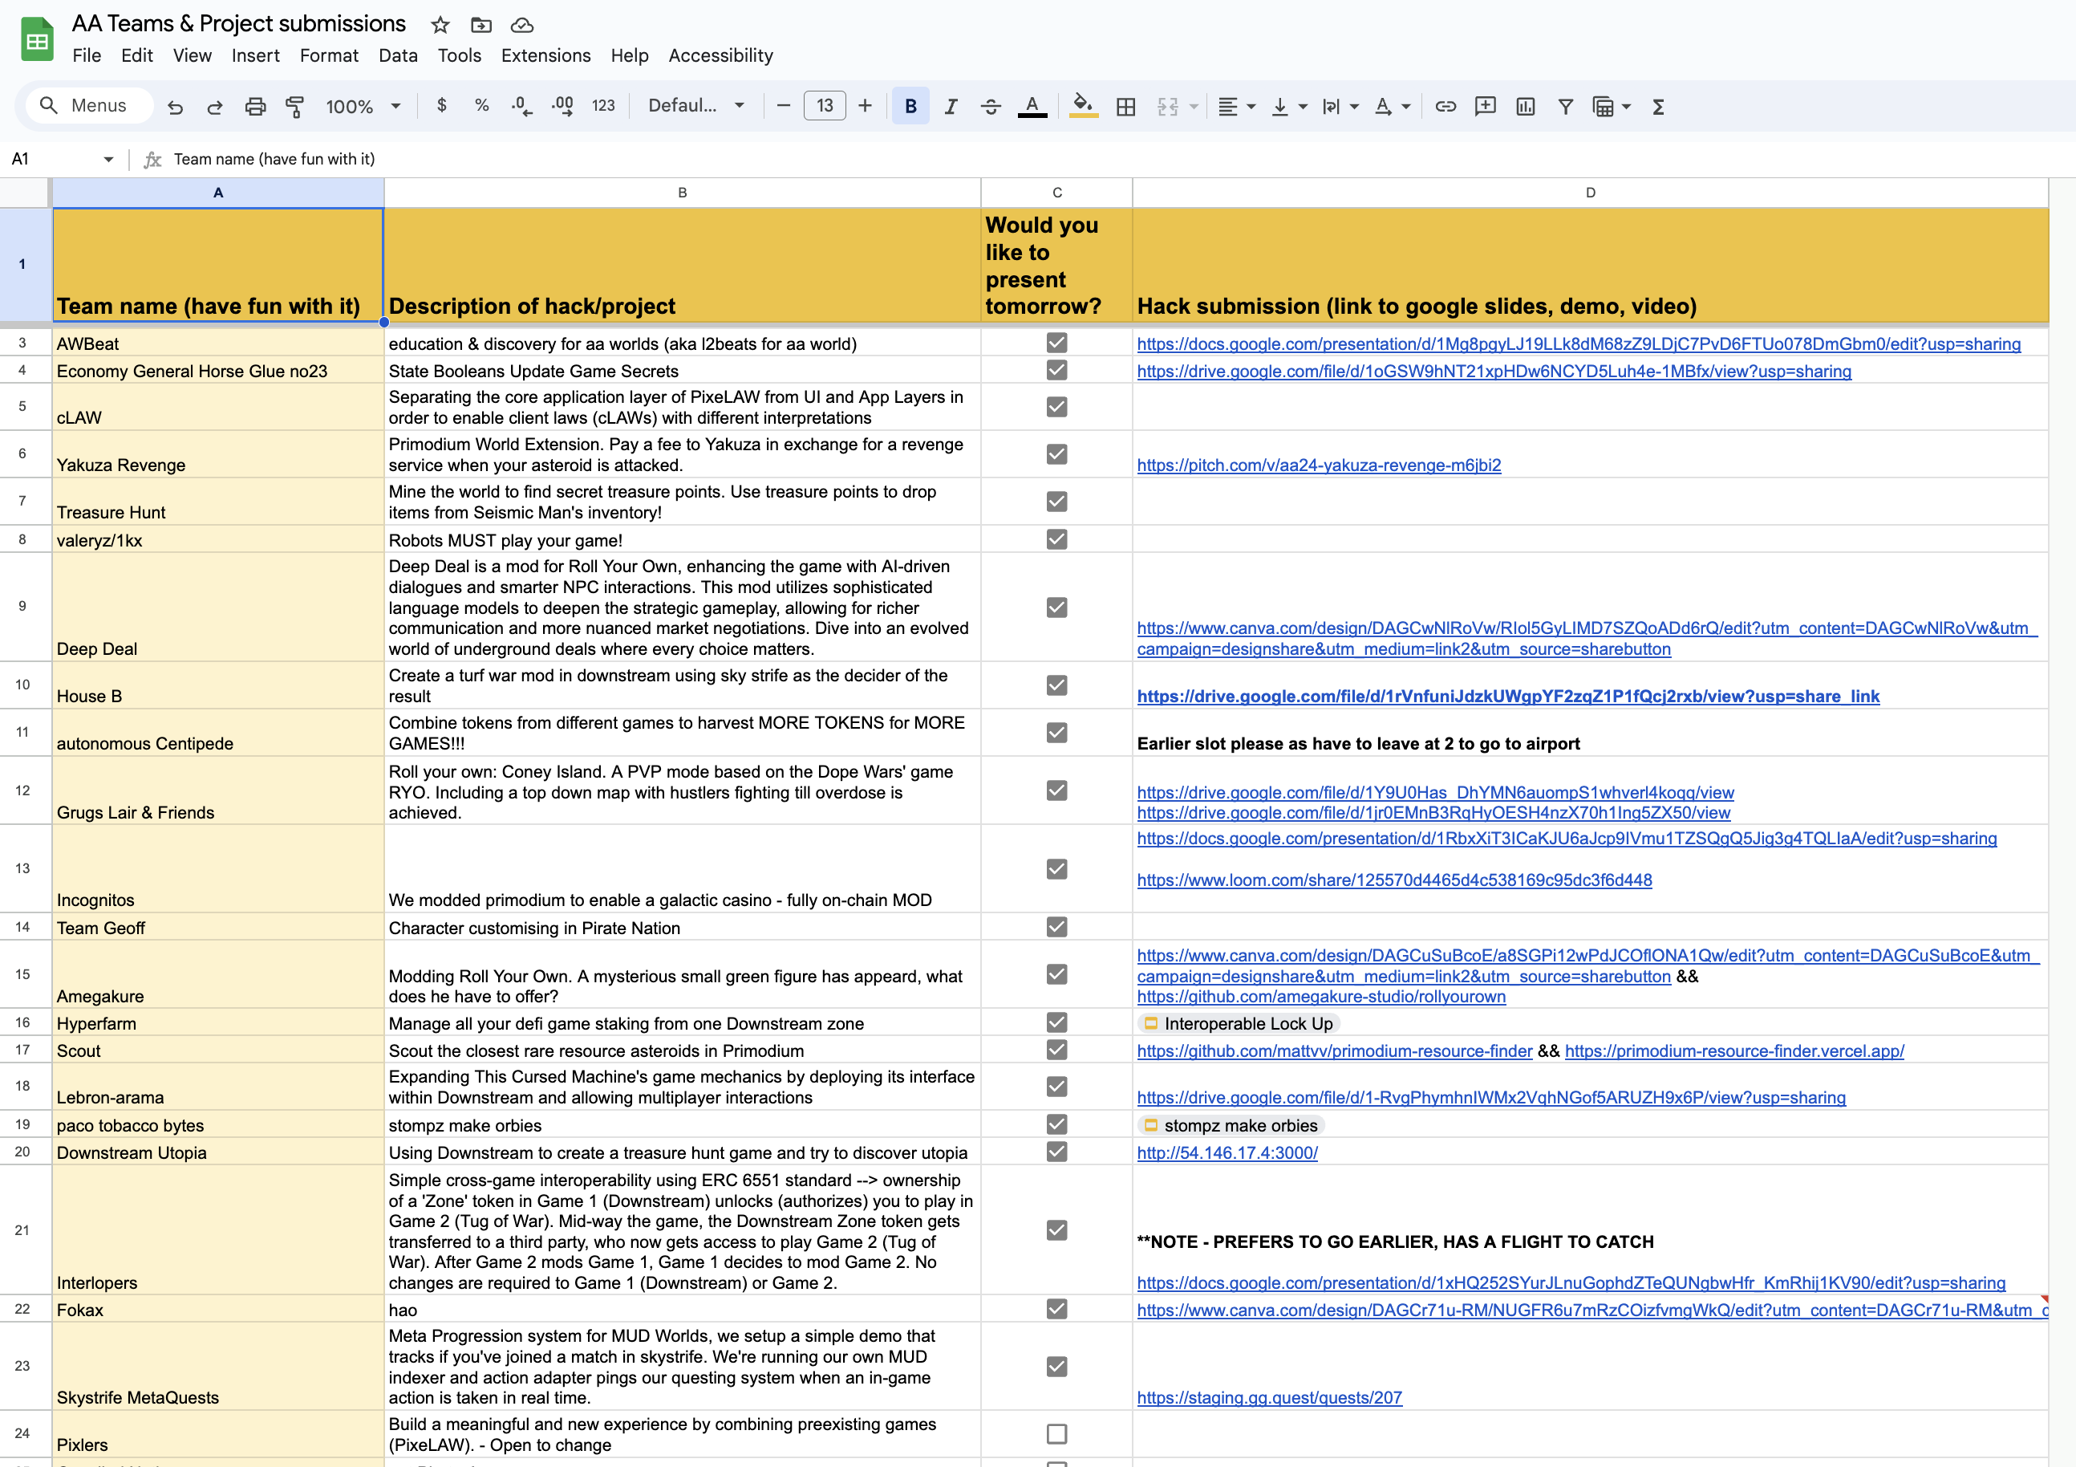
Task: Open the Insert menu
Action: coord(256,56)
